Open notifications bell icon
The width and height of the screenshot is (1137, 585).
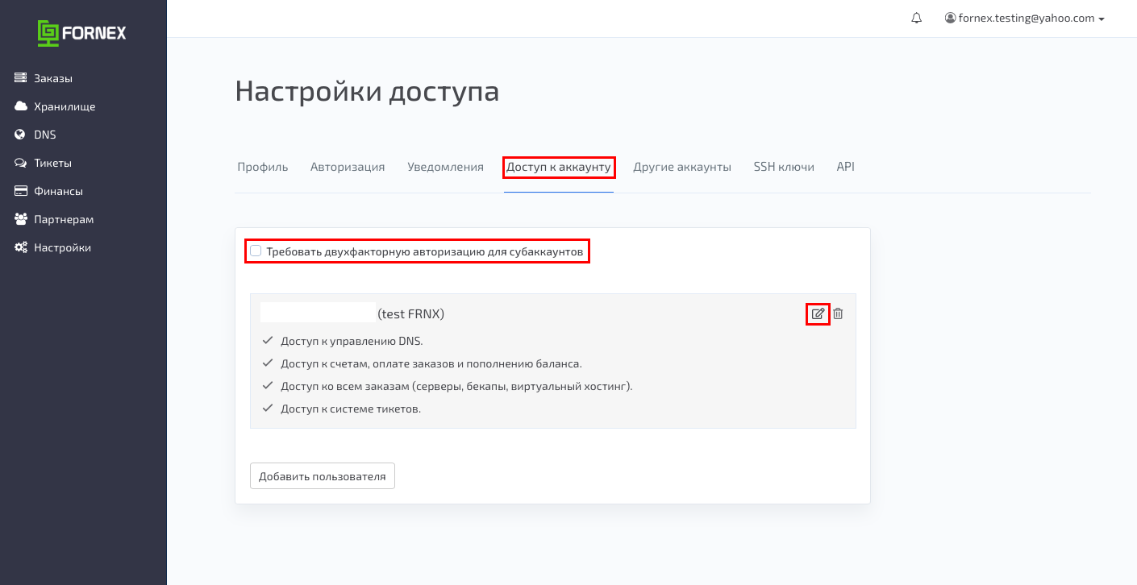tap(916, 18)
